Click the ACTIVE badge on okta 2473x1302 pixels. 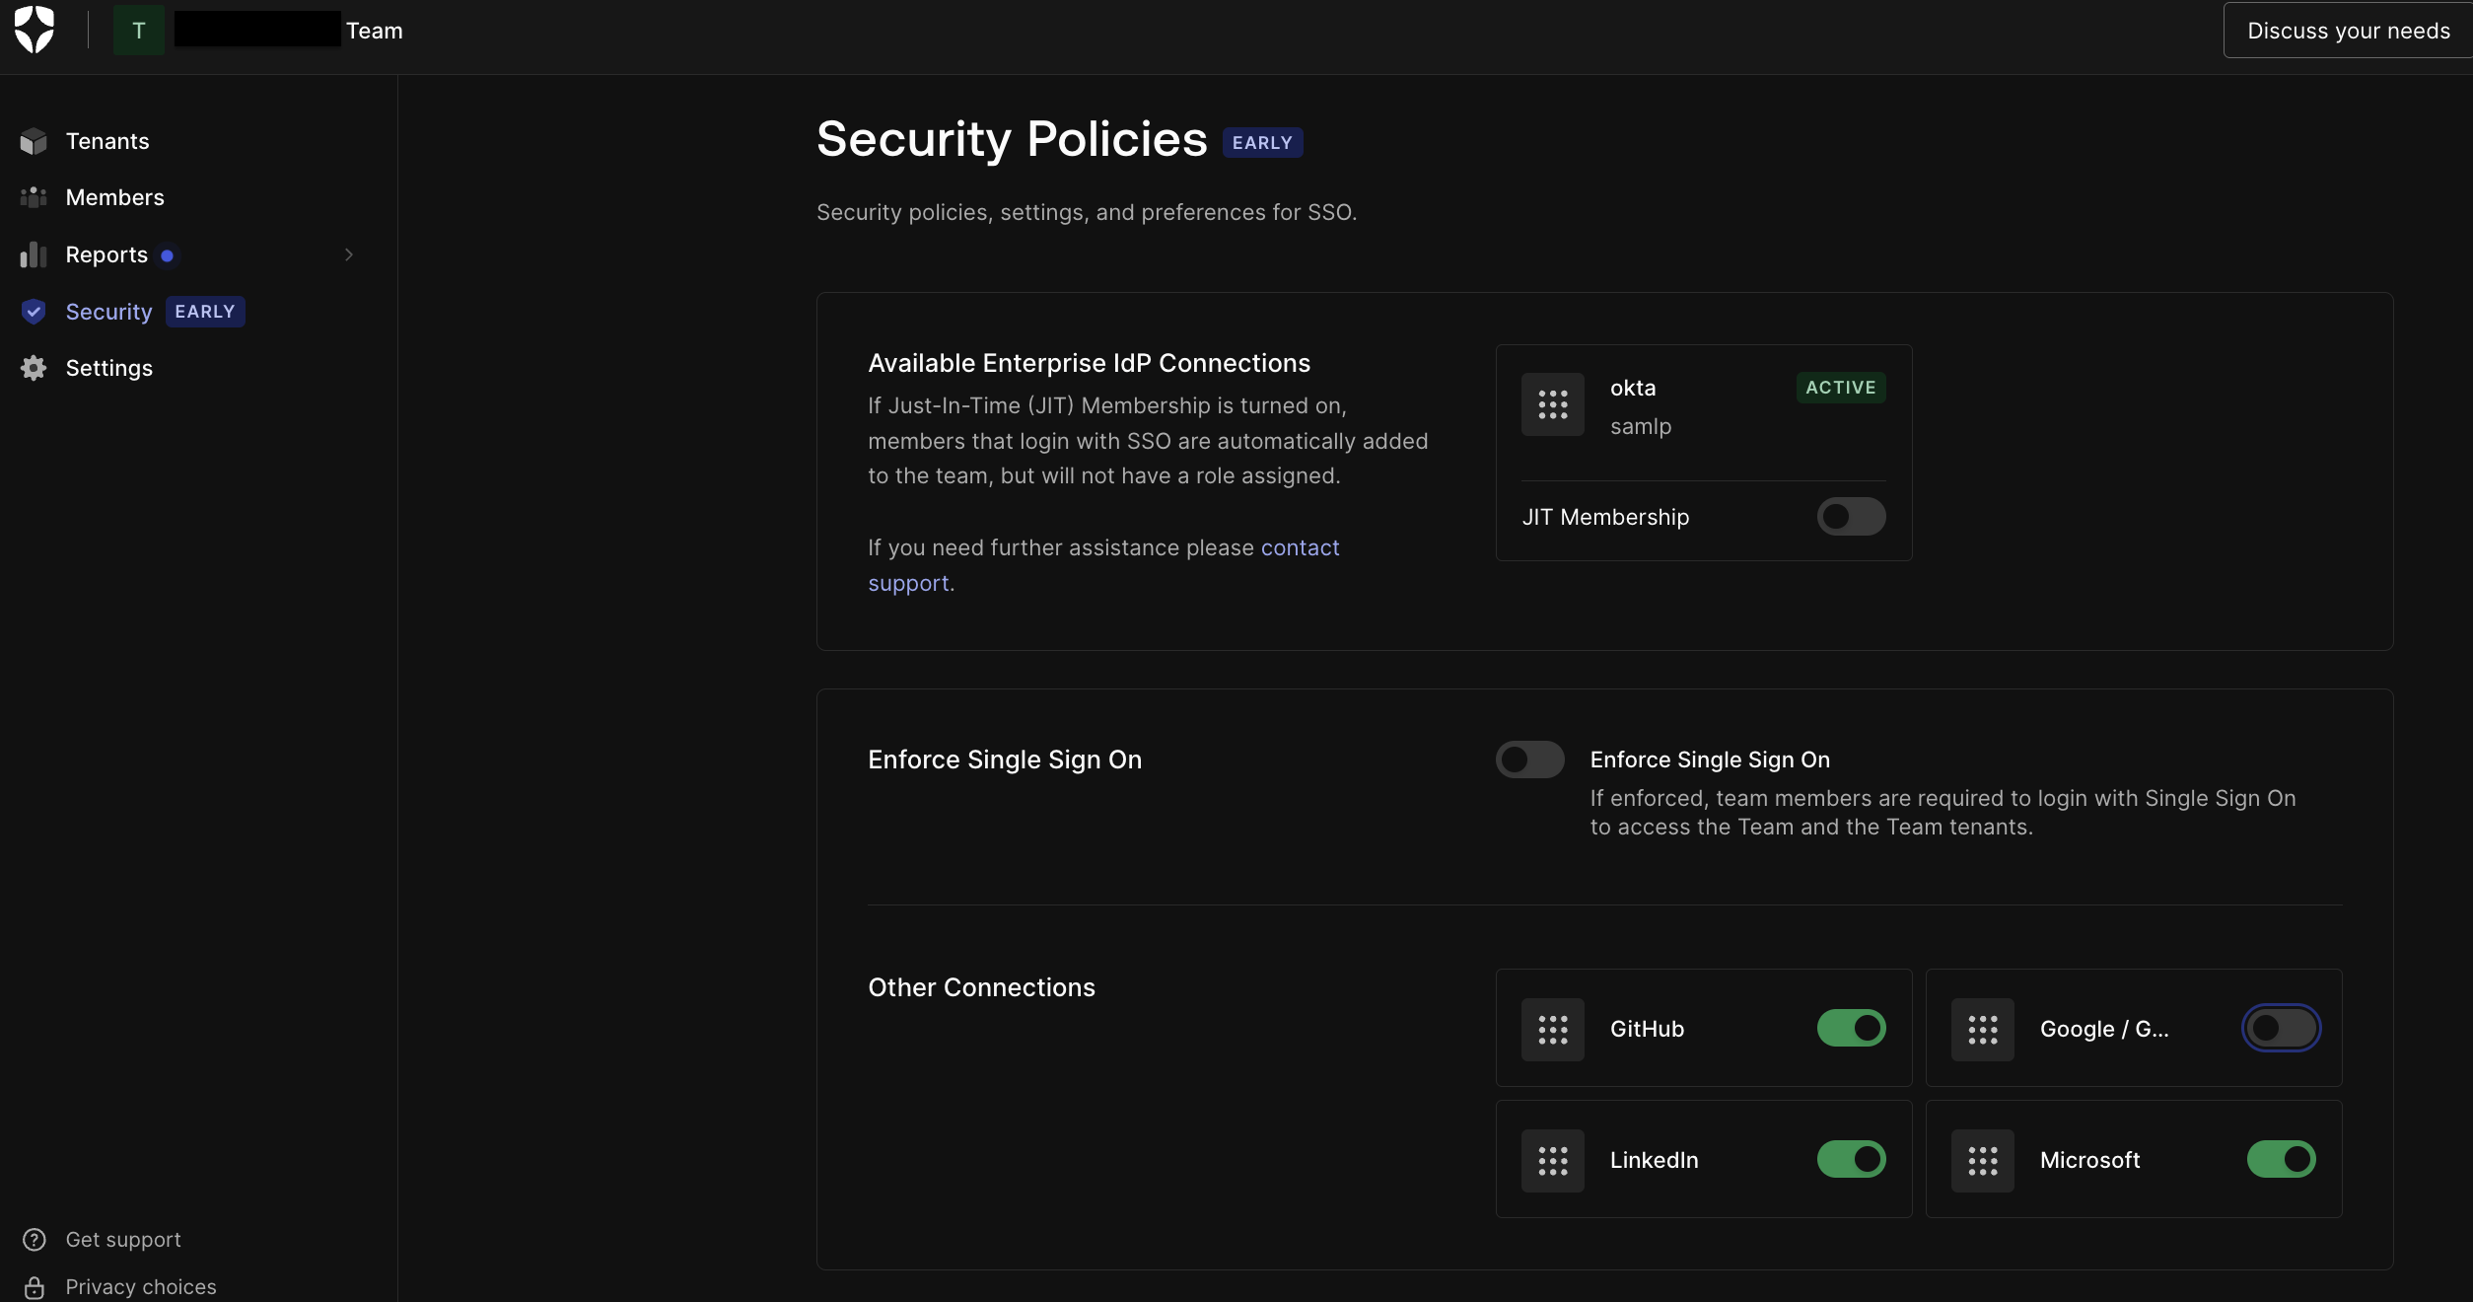click(1841, 388)
